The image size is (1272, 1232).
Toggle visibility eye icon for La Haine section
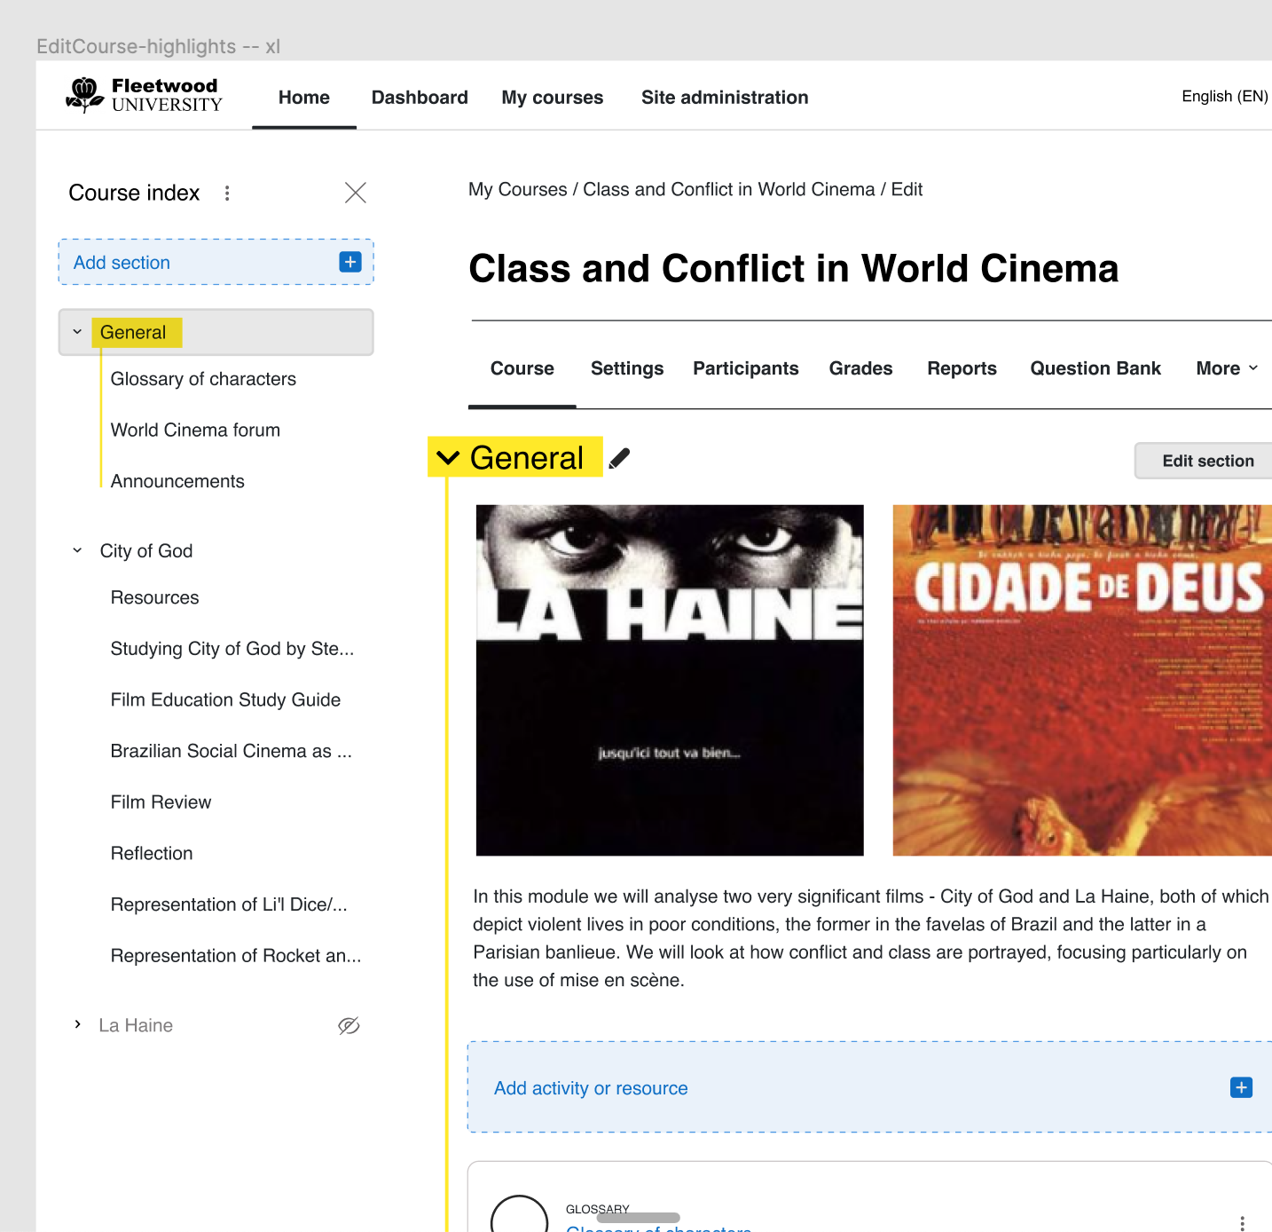pos(349,1026)
